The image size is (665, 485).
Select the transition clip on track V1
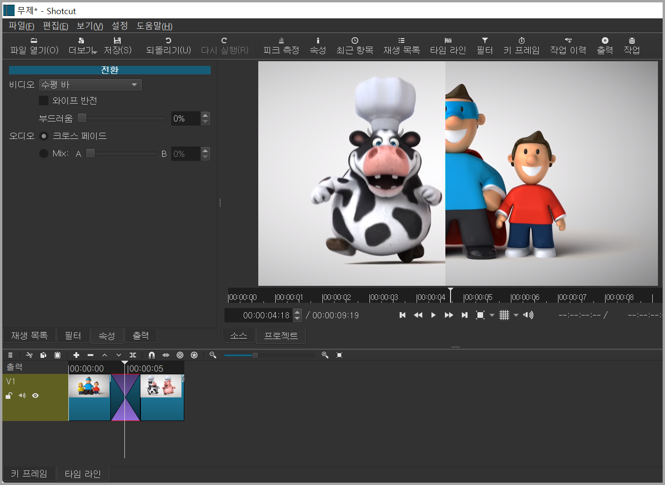[125, 397]
